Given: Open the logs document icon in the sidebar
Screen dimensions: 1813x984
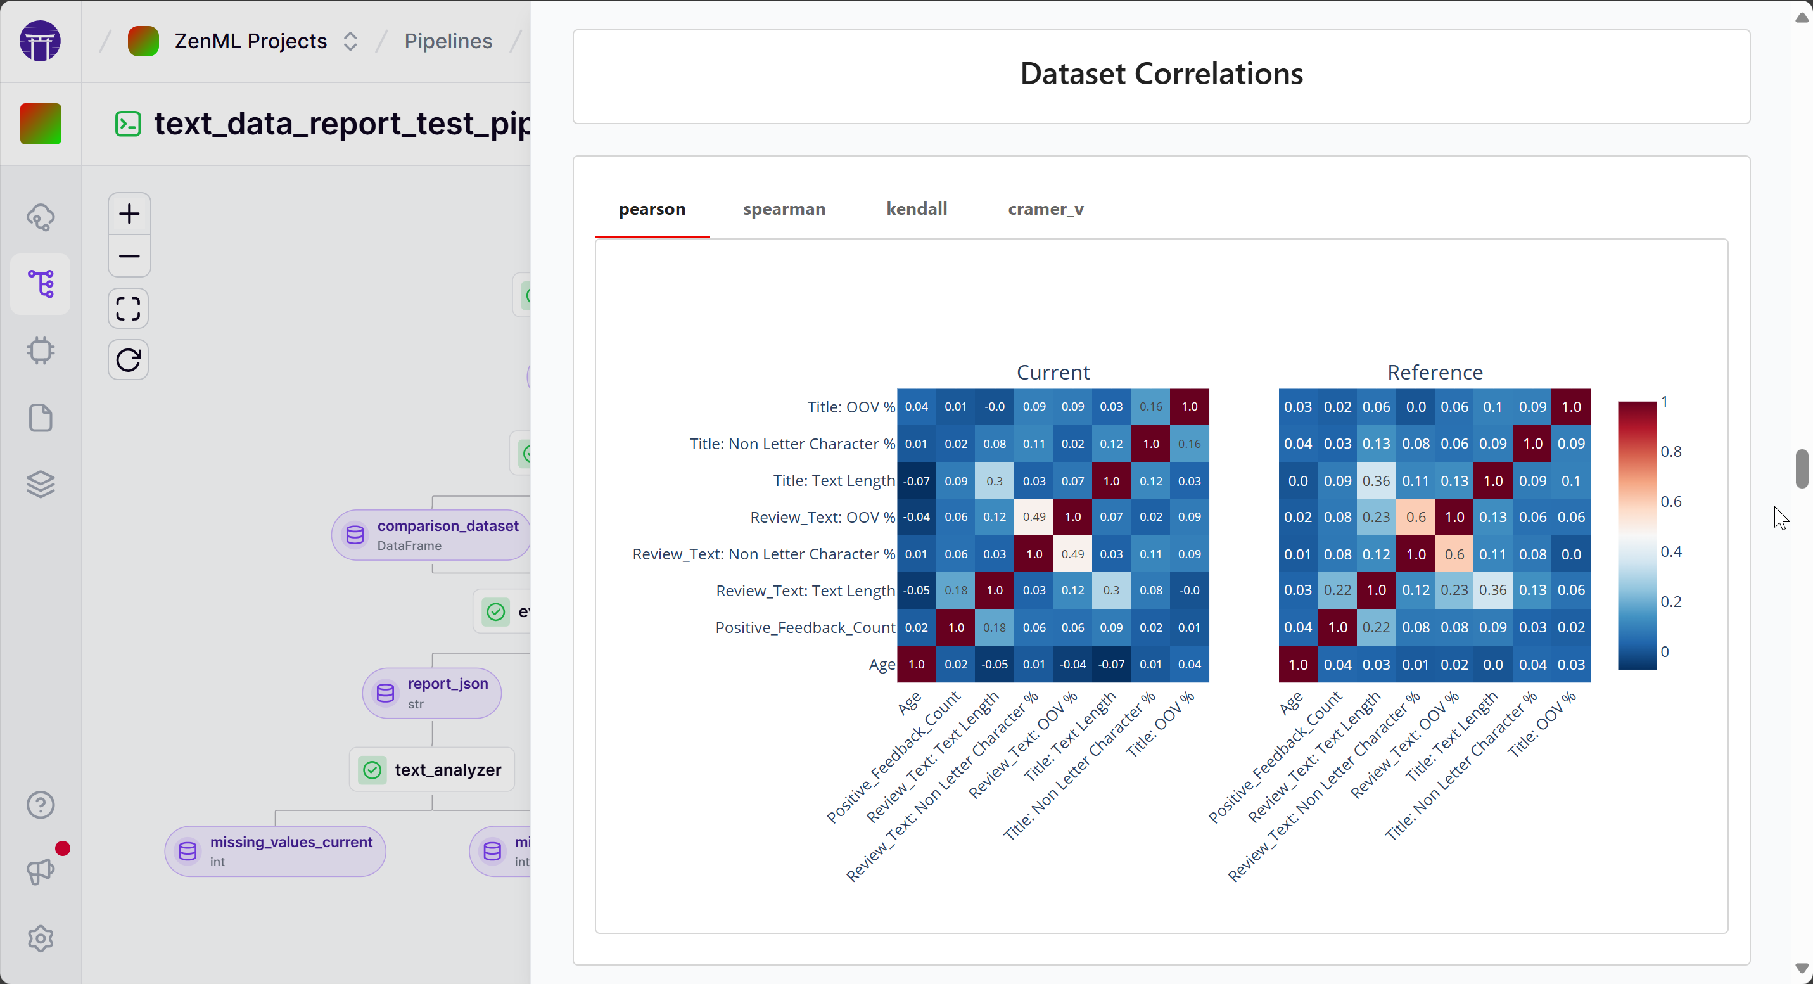Looking at the screenshot, I should click(40, 418).
